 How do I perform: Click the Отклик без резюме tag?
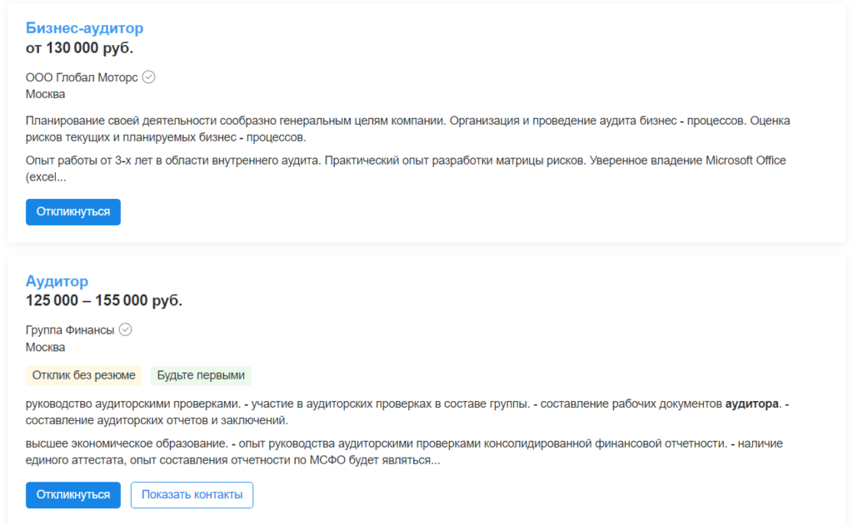point(83,375)
